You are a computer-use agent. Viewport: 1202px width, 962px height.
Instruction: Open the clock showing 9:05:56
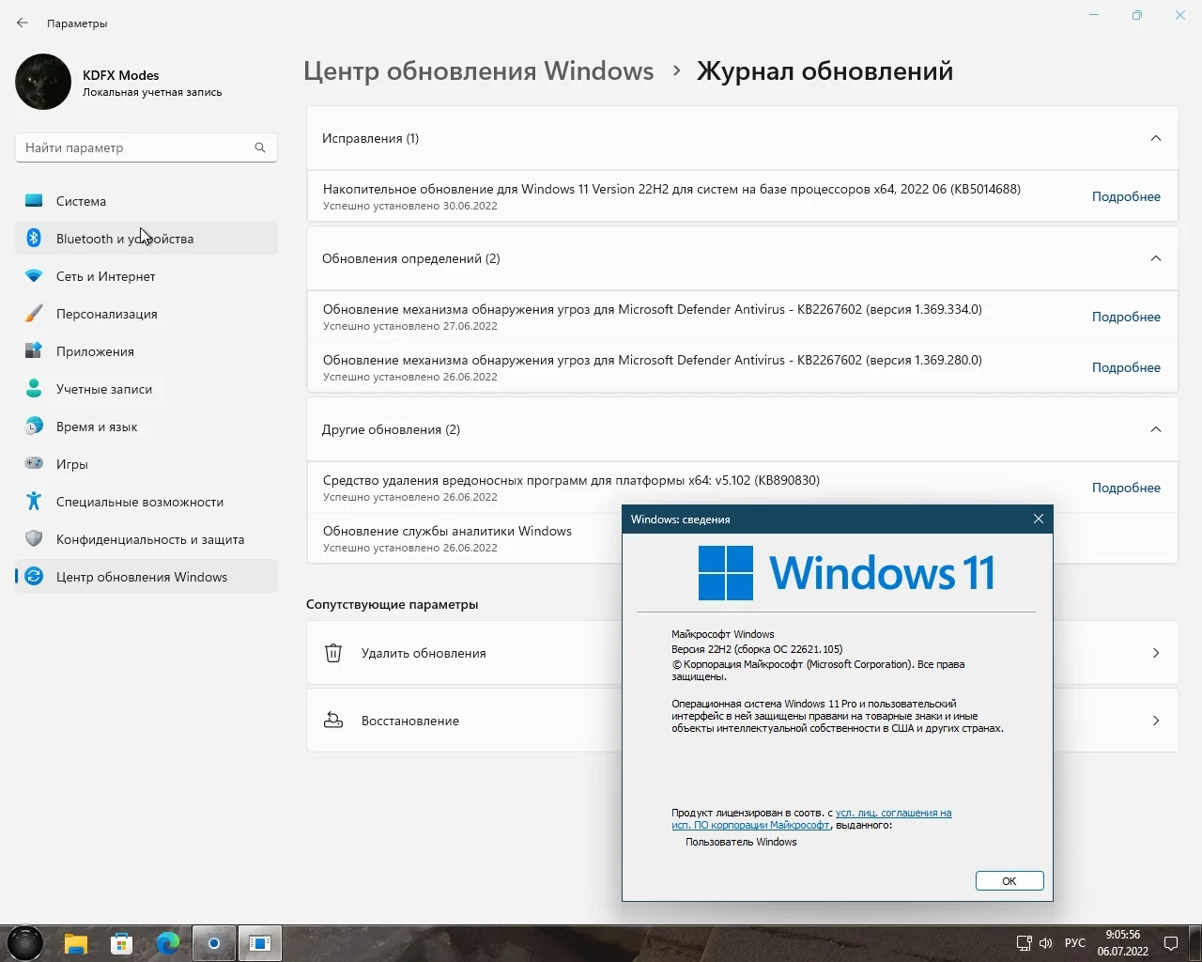tap(1123, 943)
